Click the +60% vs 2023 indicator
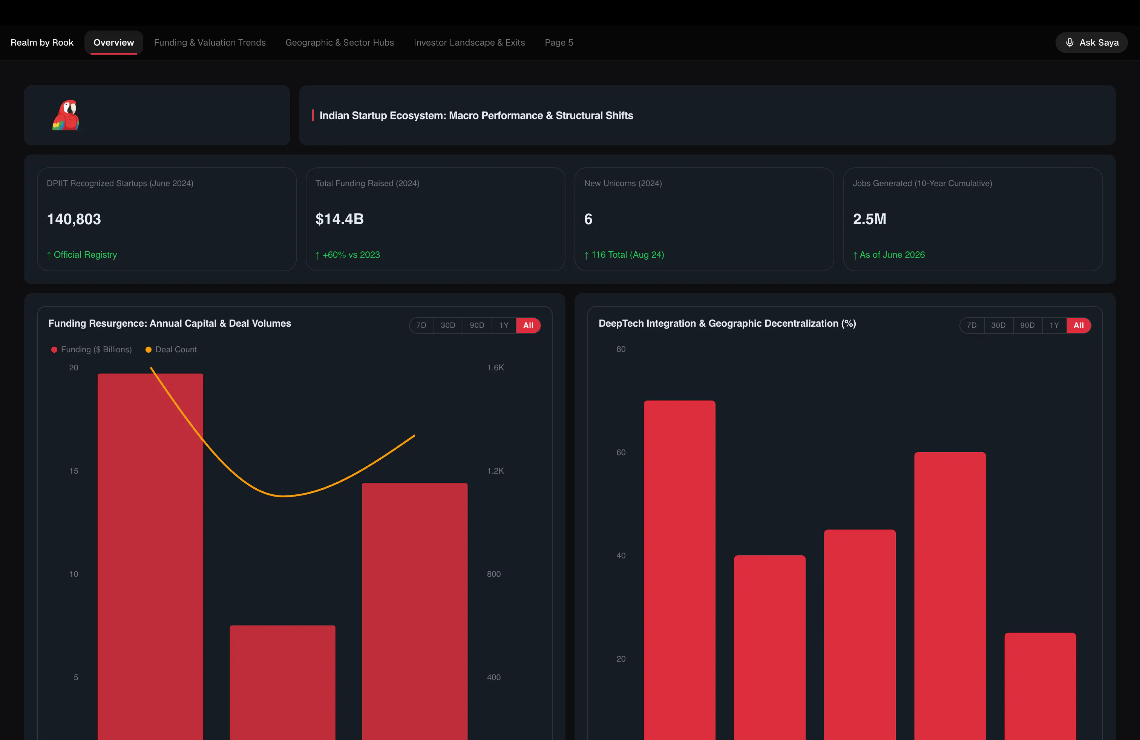Image resolution: width=1140 pixels, height=740 pixels. tap(348, 255)
